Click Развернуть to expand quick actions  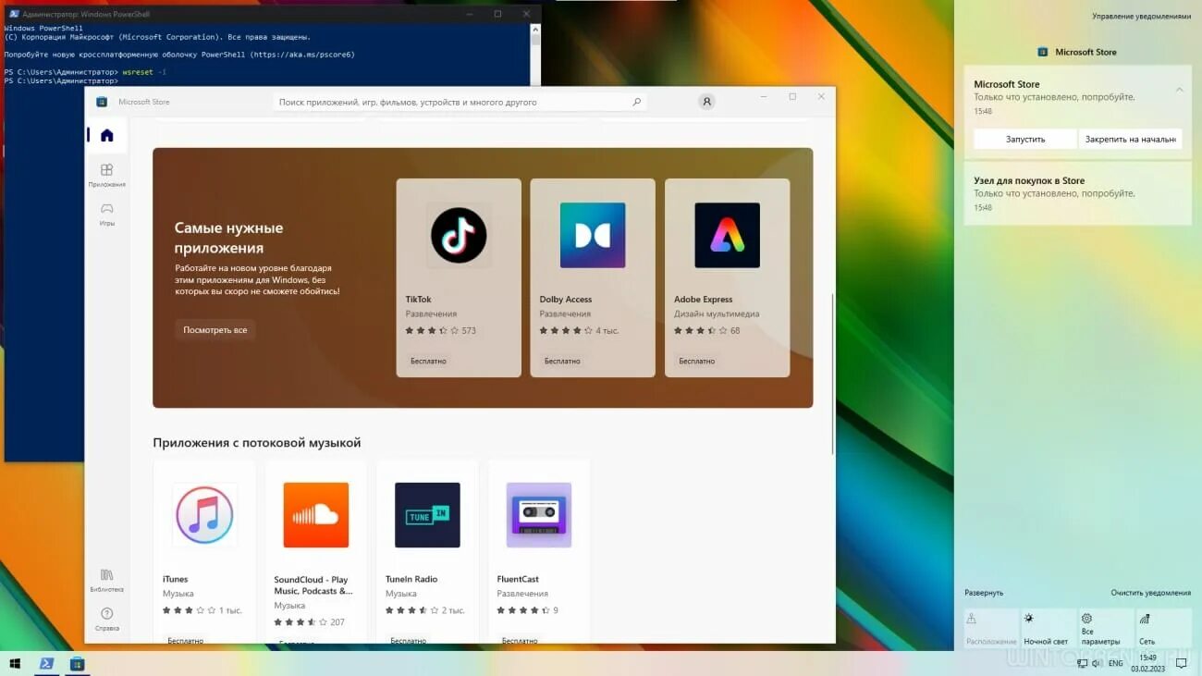pyautogui.click(x=984, y=593)
